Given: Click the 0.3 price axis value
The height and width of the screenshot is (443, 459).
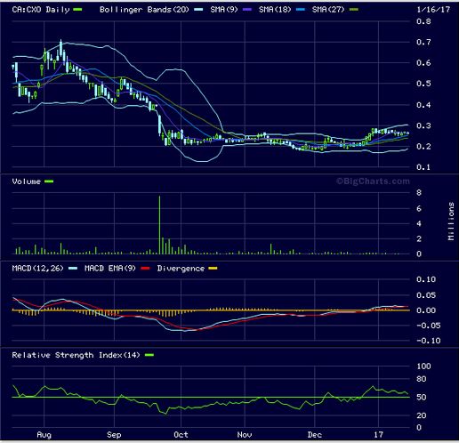Looking at the screenshot, I should coord(423,125).
